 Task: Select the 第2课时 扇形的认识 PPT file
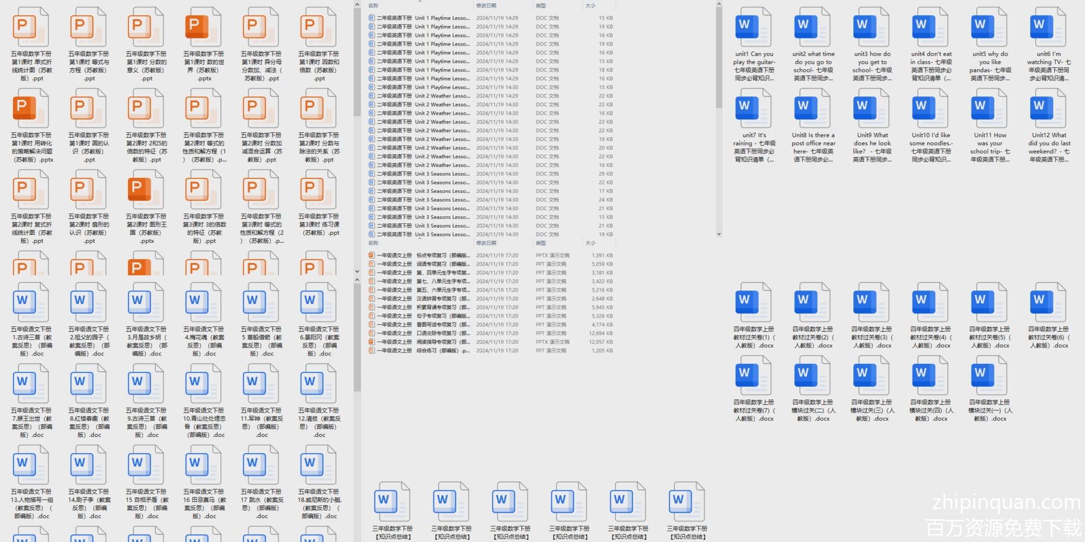click(89, 190)
